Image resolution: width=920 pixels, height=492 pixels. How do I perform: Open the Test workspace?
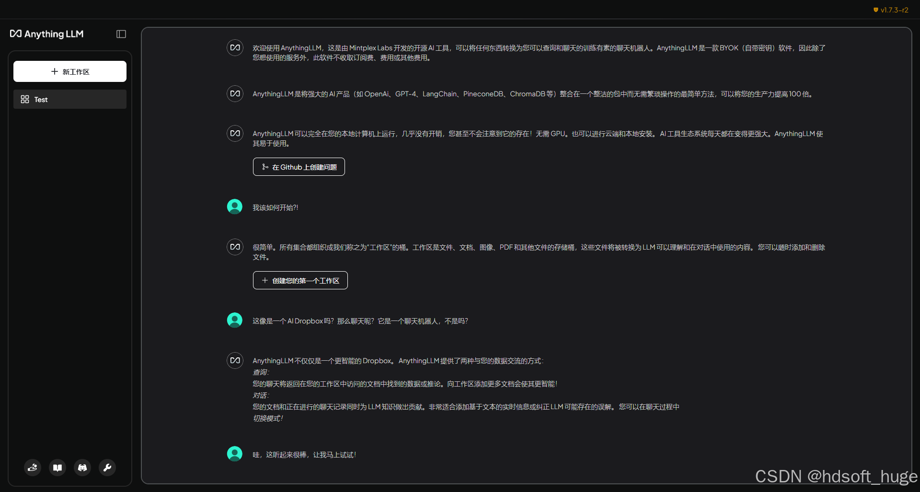click(70, 99)
